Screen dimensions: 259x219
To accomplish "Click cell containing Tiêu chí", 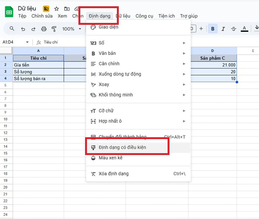I will (38, 58).
